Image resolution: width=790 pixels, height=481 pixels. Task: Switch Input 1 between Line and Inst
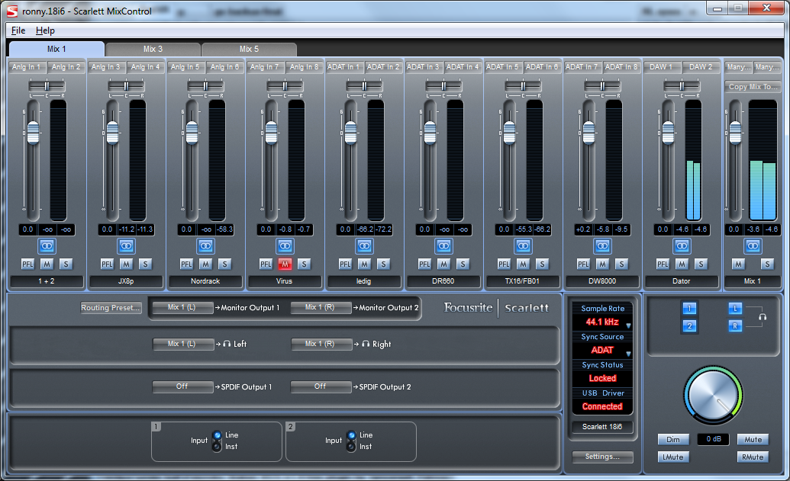[217, 441]
